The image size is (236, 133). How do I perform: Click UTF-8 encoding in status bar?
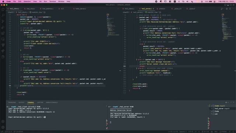(x=190, y=132)
